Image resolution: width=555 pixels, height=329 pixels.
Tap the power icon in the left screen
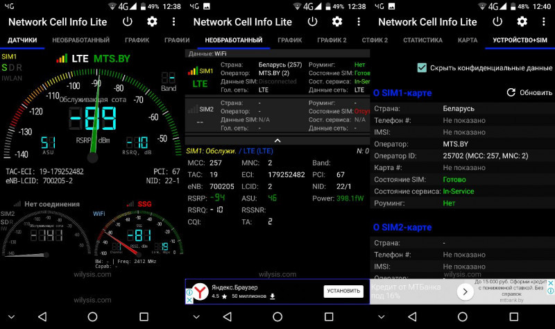click(x=128, y=22)
